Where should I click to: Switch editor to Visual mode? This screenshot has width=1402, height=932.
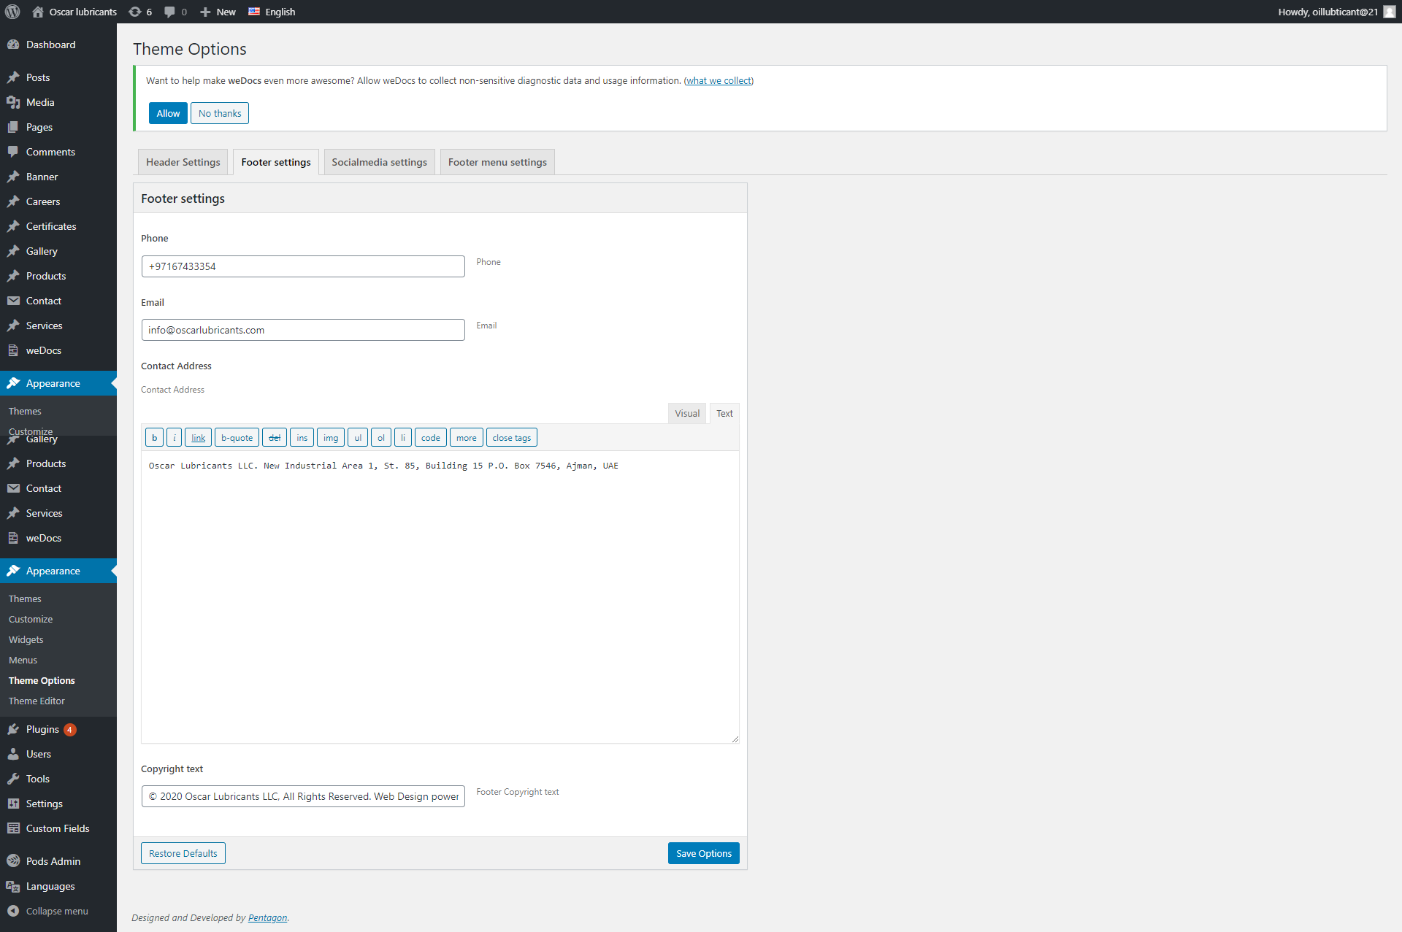(687, 413)
